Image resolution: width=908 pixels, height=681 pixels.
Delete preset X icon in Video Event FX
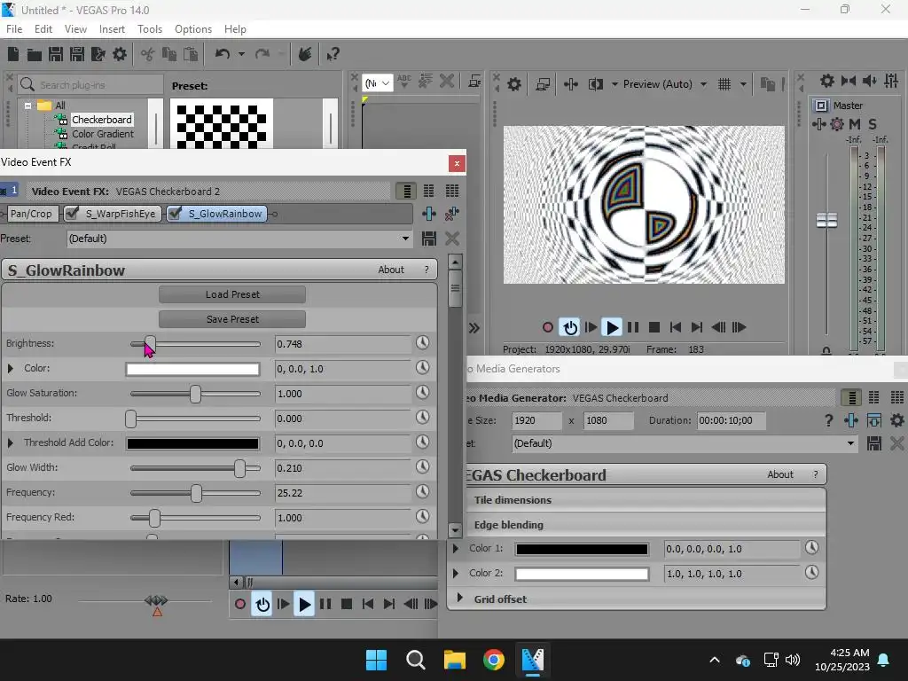tap(452, 239)
